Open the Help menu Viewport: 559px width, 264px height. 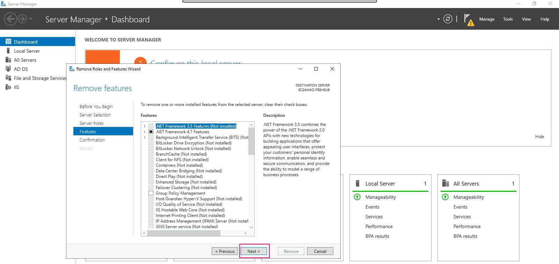click(x=545, y=19)
